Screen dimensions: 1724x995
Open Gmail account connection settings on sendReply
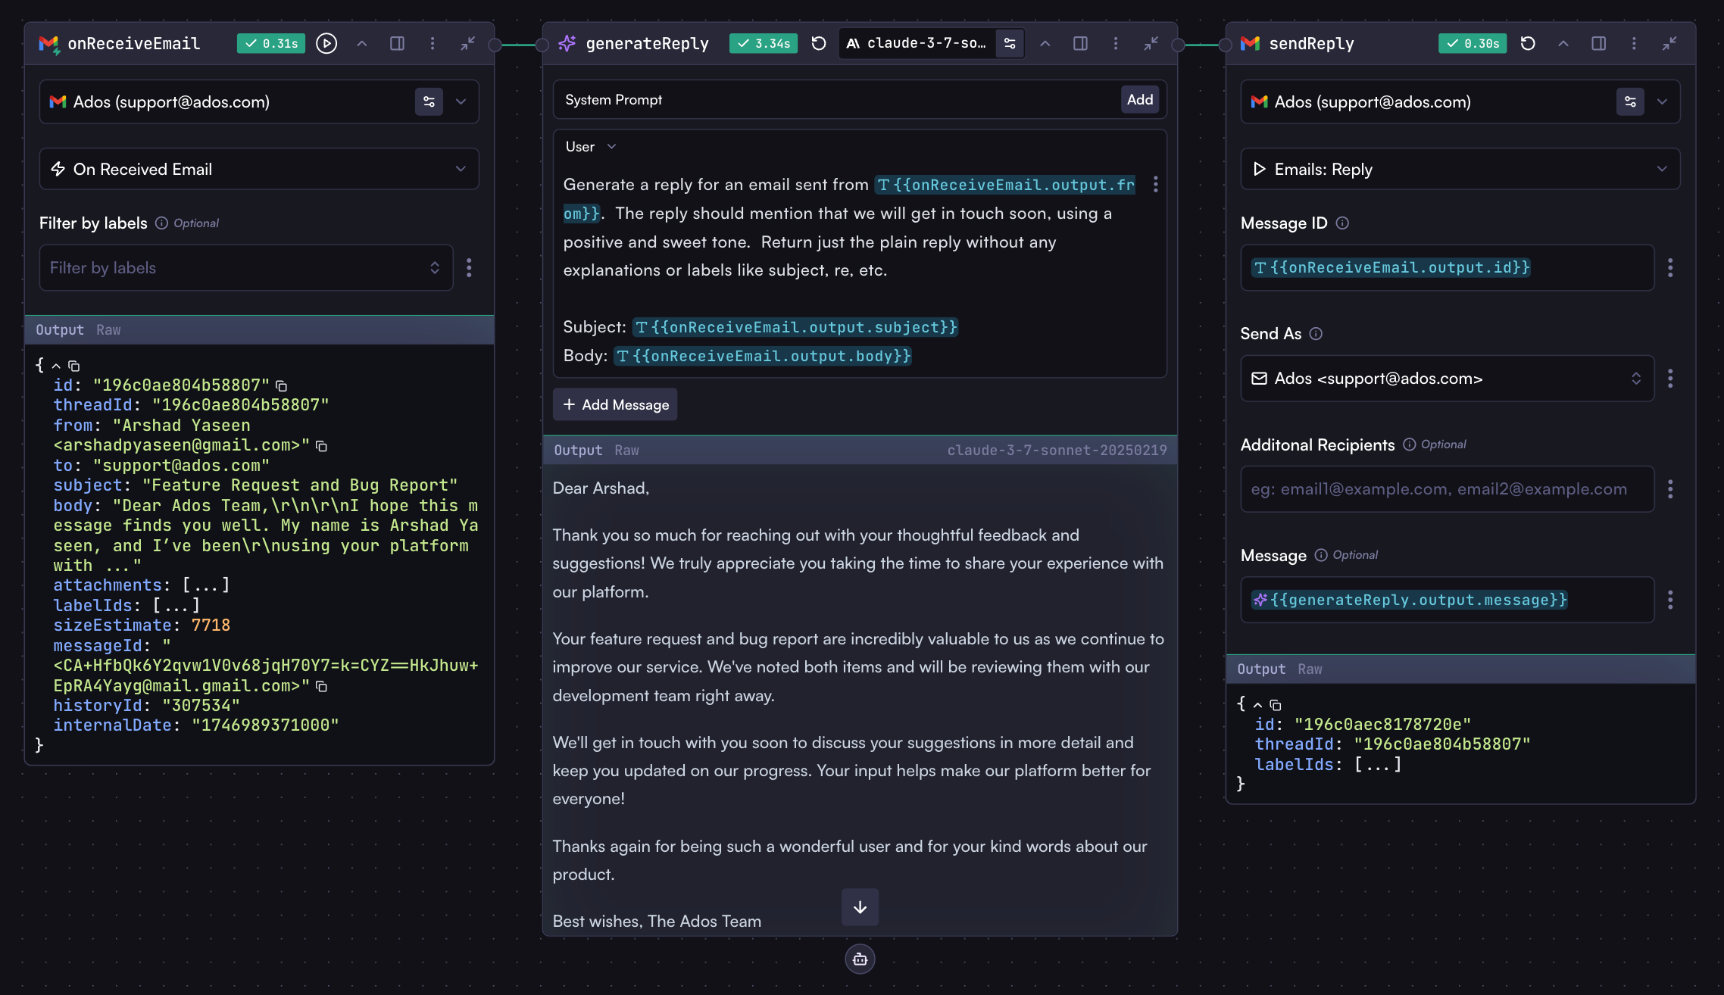1631,101
